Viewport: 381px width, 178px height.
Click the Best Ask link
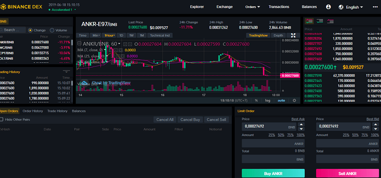tap(298, 119)
